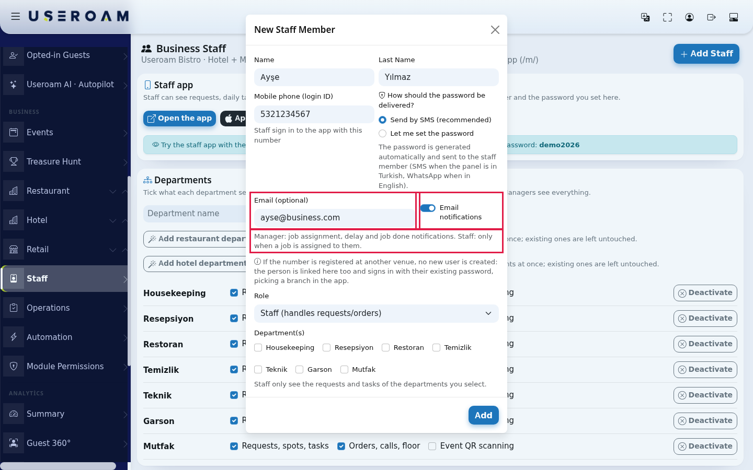This screenshot has width=753, height=470.
Task: Tick Event QR scanning for Mutfak
Action: pyautogui.click(x=432, y=446)
